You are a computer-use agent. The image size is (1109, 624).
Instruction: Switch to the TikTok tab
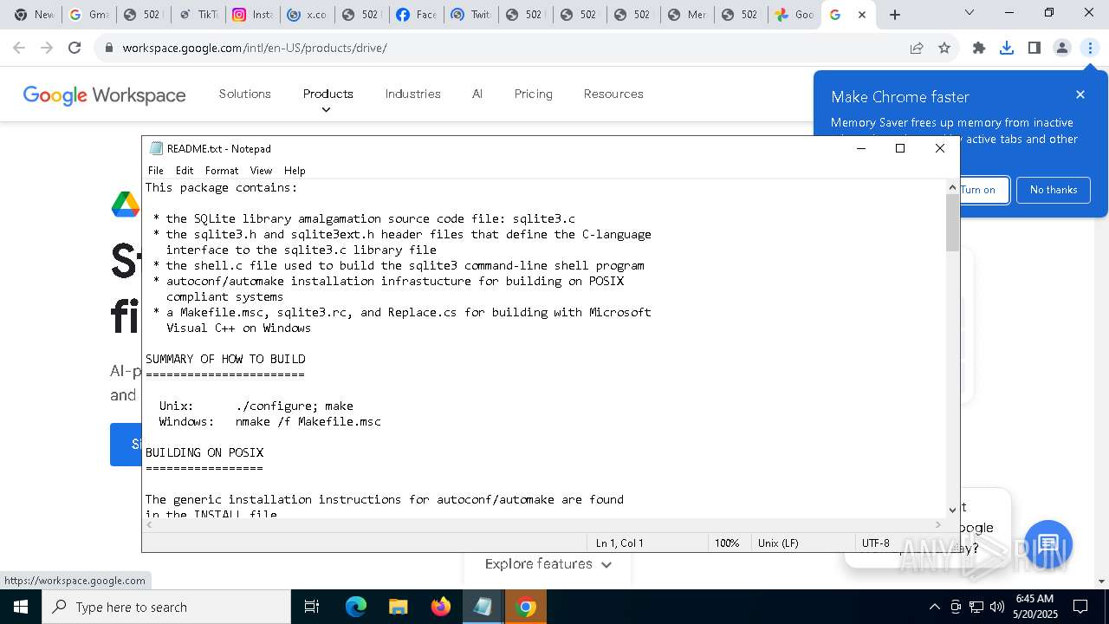pyautogui.click(x=198, y=15)
